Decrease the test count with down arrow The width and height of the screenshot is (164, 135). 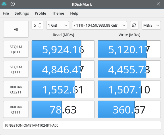coord(40,27)
